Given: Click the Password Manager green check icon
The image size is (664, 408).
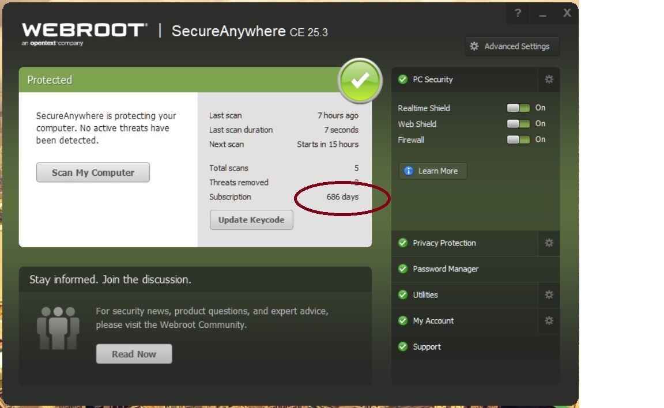Looking at the screenshot, I should pos(403,269).
